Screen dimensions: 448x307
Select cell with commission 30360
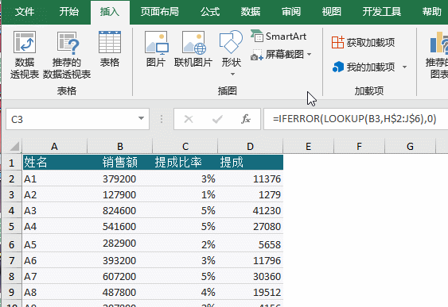click(x=251, y=276)
